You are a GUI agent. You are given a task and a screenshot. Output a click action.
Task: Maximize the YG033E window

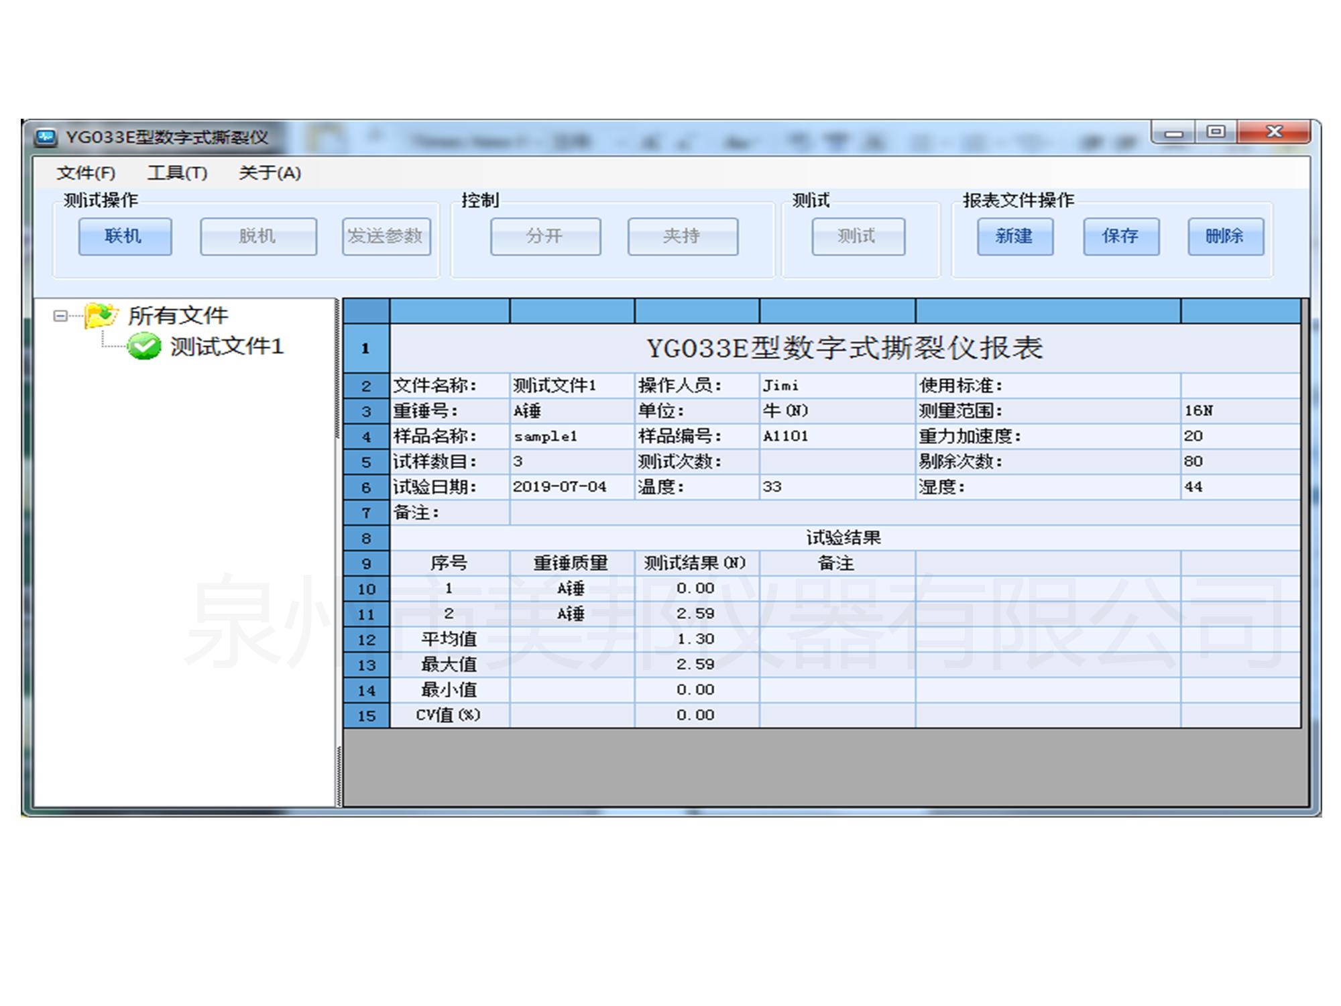click(1216, 131)
